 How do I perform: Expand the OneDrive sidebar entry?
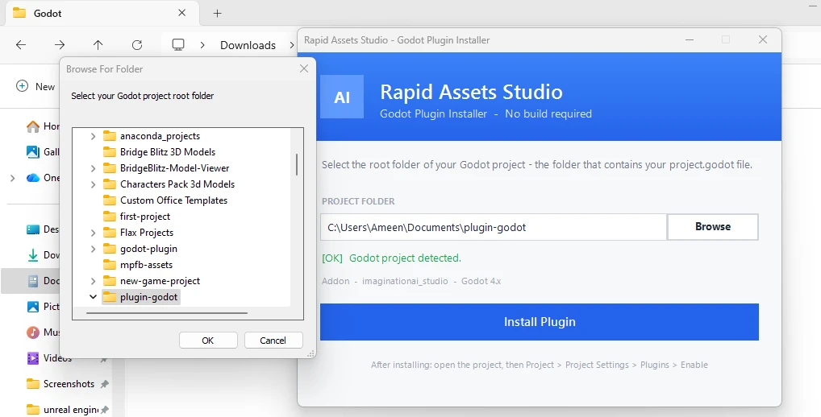tap(13, 178)
